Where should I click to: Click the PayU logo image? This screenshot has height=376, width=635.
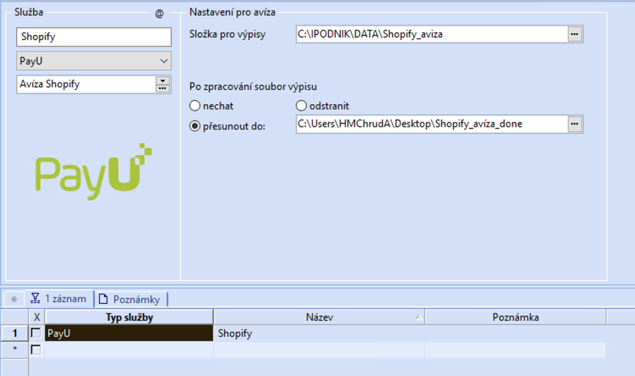coord(94,172)
